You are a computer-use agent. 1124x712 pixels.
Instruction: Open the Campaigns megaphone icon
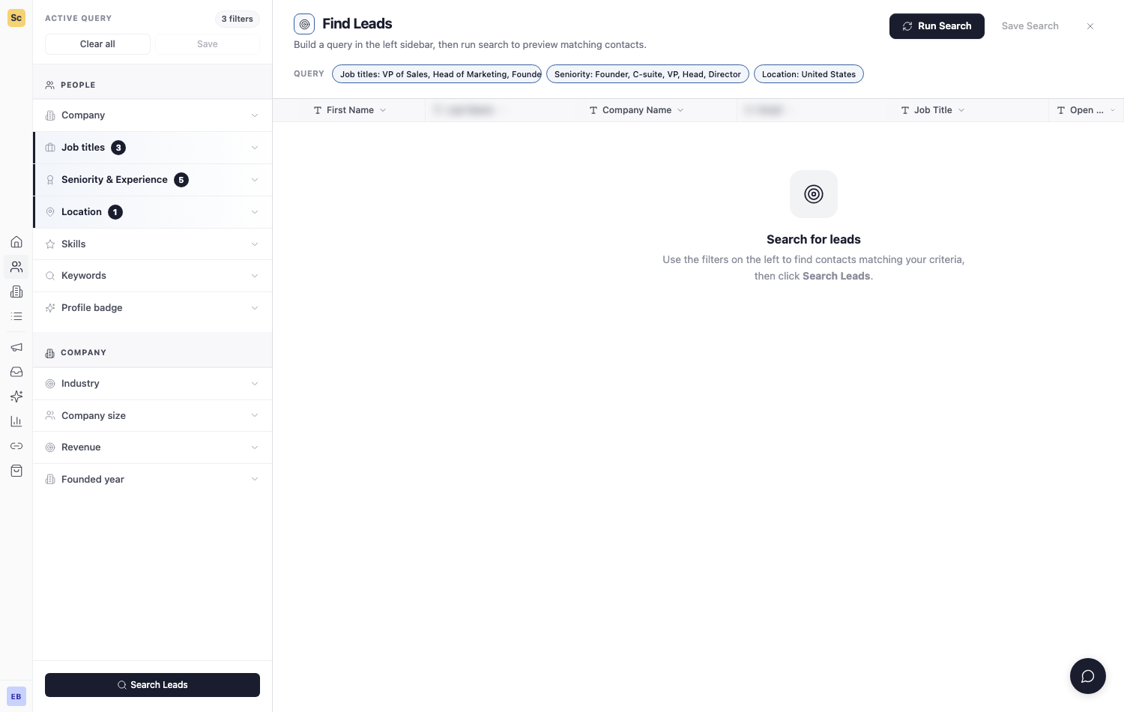coord(16,347)
